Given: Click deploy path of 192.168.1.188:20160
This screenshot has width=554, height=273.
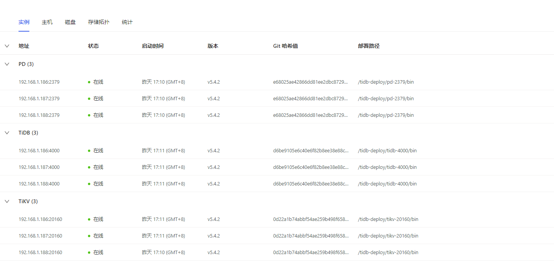Looking at the screenshot, I should (x=388, y=253).
